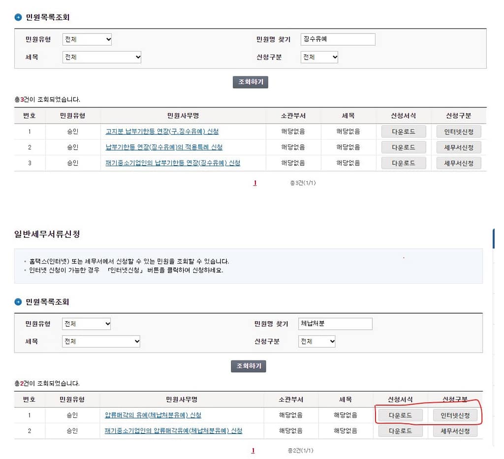The image size is (504, 459).
Task: Click the 민원명 찾기 field containing 체납처분
Action: pos(335,324)
